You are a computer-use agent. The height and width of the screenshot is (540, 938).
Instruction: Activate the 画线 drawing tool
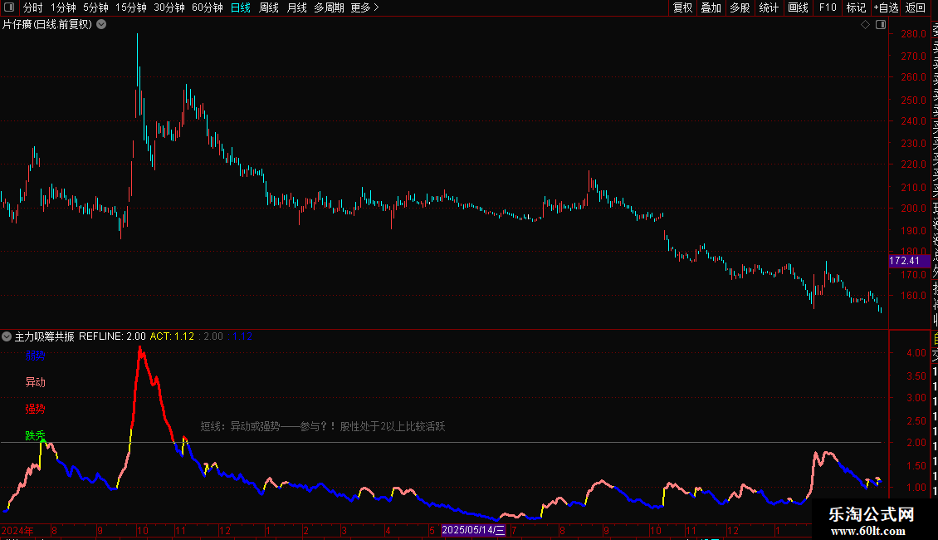point(798,7)
